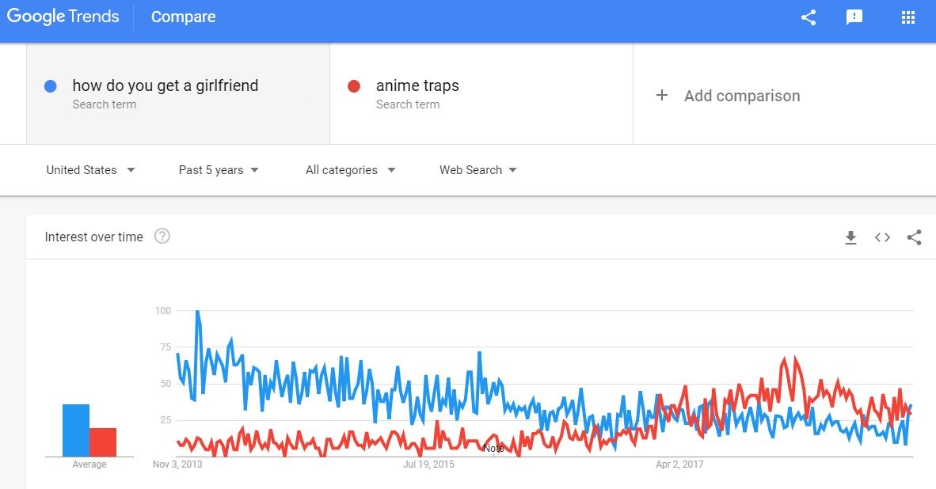Share the Interest over time chart

click(914, 237)
